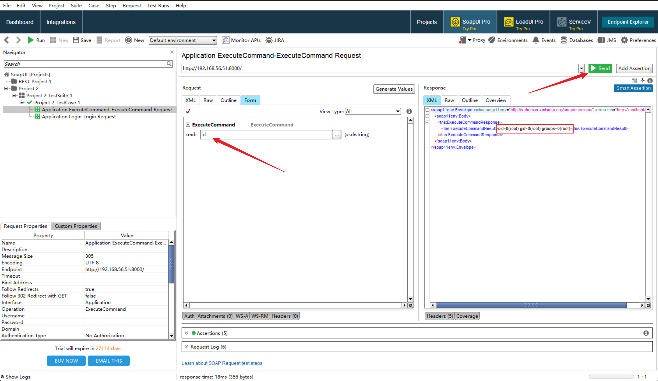Viewport: 658px width, 381px height.
Task: Open Events bell icon
Action: tap(536, 40)
